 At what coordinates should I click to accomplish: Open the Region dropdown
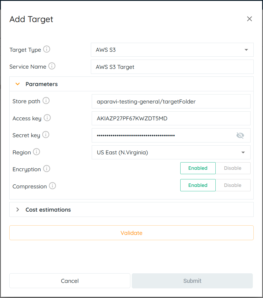pyautogui.click(x=171, y=153)
